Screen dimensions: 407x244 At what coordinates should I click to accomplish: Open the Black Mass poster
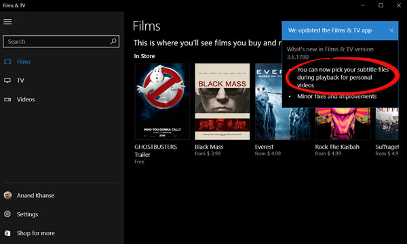(222, 101)
